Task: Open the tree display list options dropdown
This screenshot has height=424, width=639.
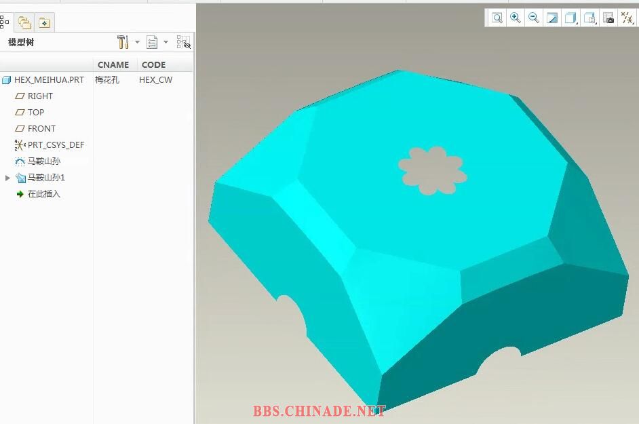Action: pos(156,43)
